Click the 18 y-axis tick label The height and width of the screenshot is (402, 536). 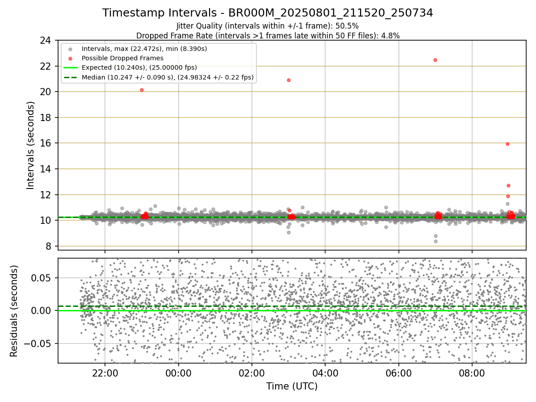[x=45, y=117]
